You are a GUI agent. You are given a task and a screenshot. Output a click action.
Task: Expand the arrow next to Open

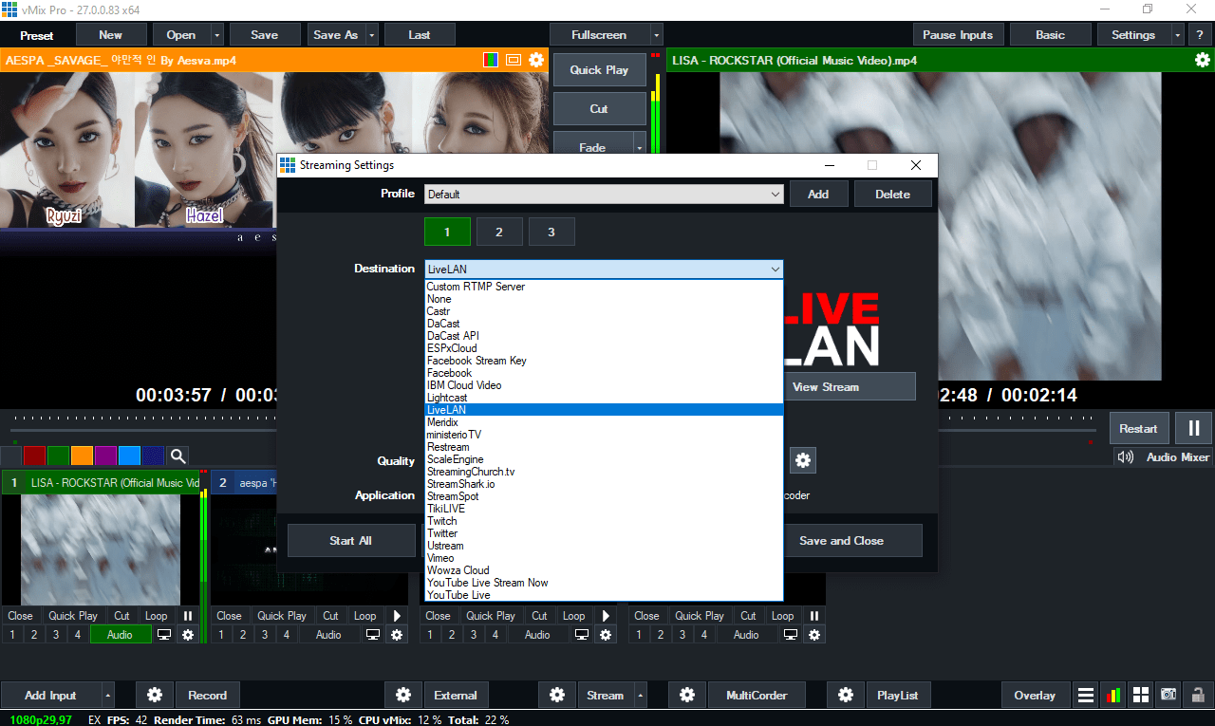click(217, 35)
